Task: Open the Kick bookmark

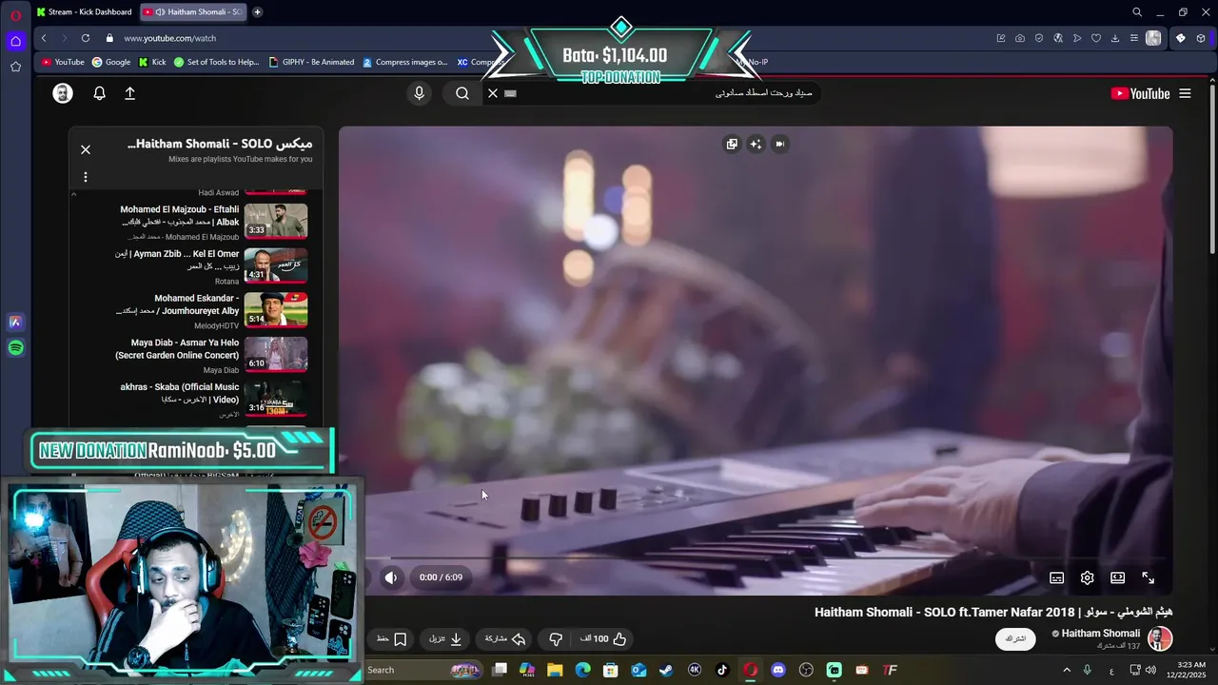Action: click(152, 62)
